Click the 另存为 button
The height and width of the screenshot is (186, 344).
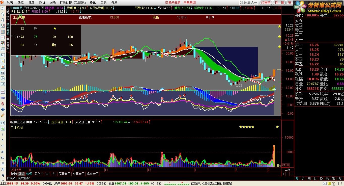(x=39, y=174)
